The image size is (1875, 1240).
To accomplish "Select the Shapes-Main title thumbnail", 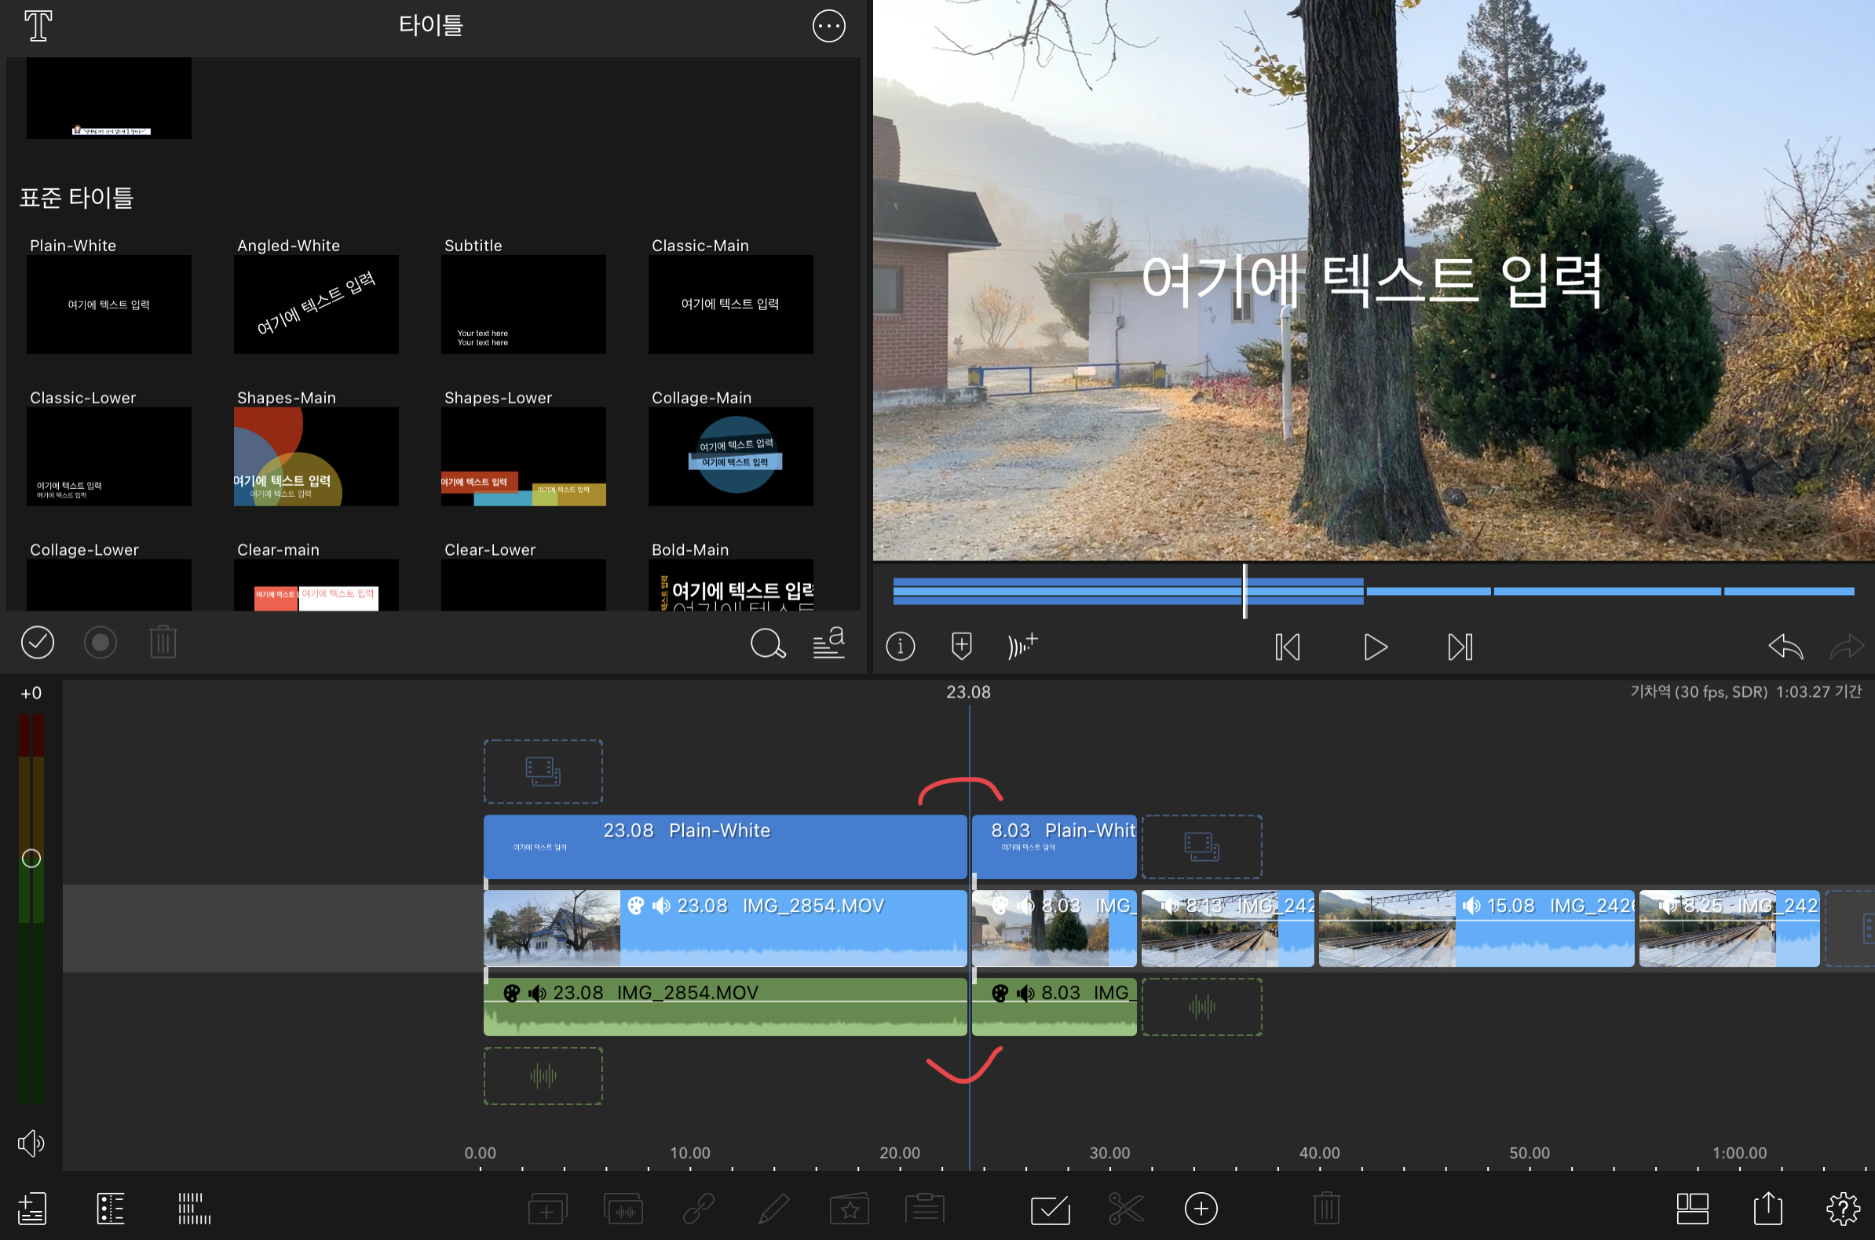I will (x=316, y=456).
